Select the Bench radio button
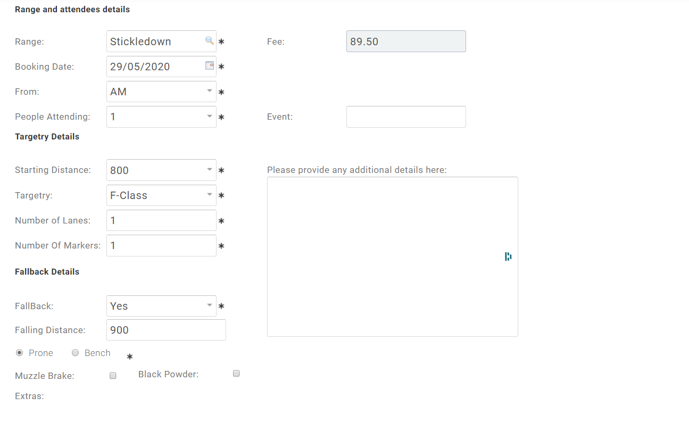The image size is (689, 422). coord(76,352)
